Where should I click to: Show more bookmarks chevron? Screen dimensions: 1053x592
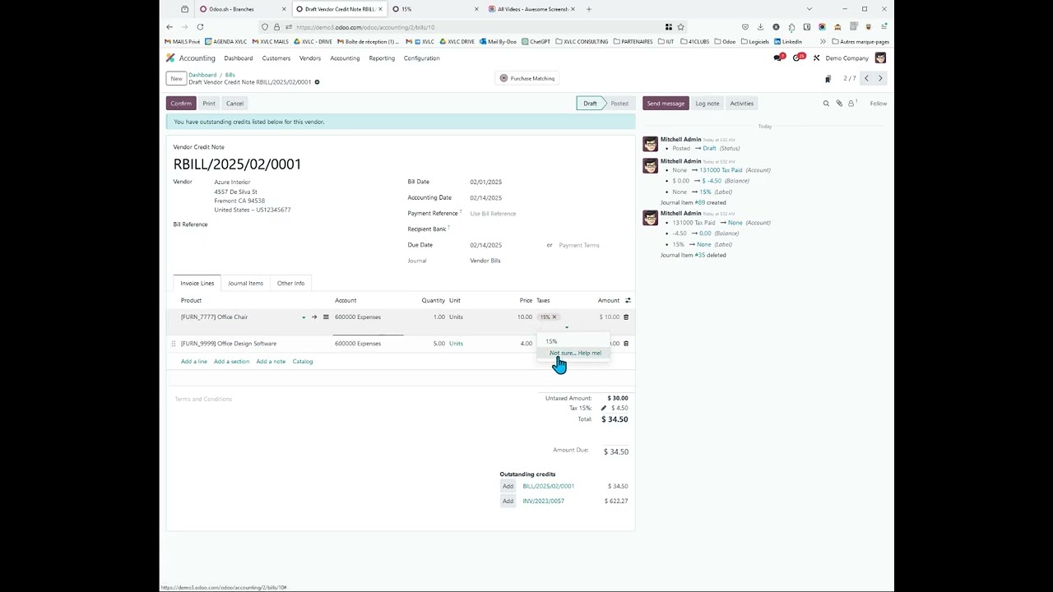[823, 42]
